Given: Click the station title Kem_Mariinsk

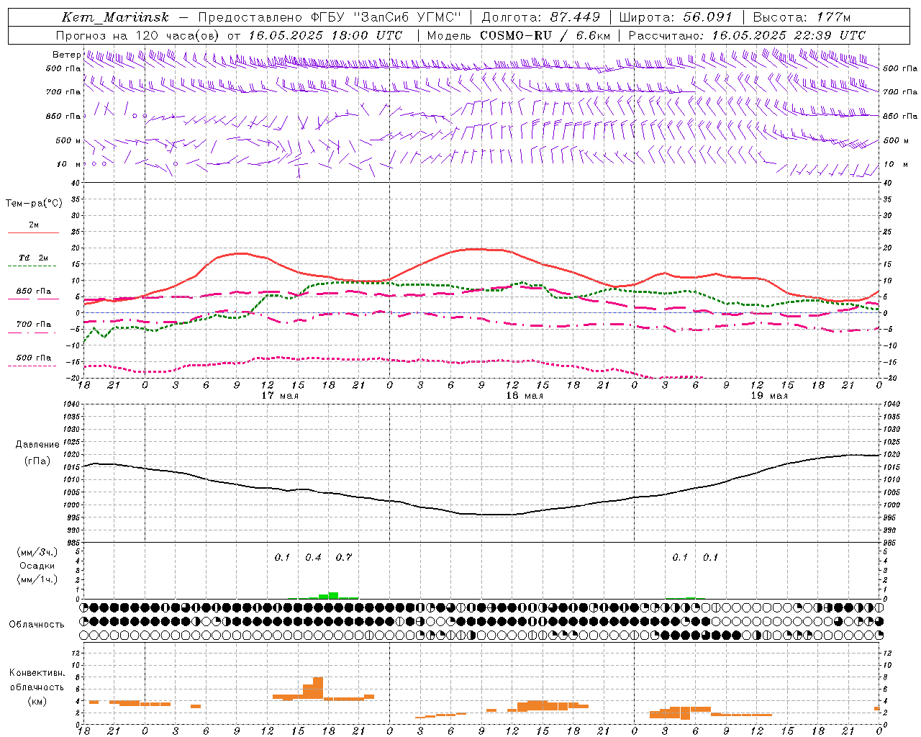Looking at the screenshot, I should tap(116, 17).
